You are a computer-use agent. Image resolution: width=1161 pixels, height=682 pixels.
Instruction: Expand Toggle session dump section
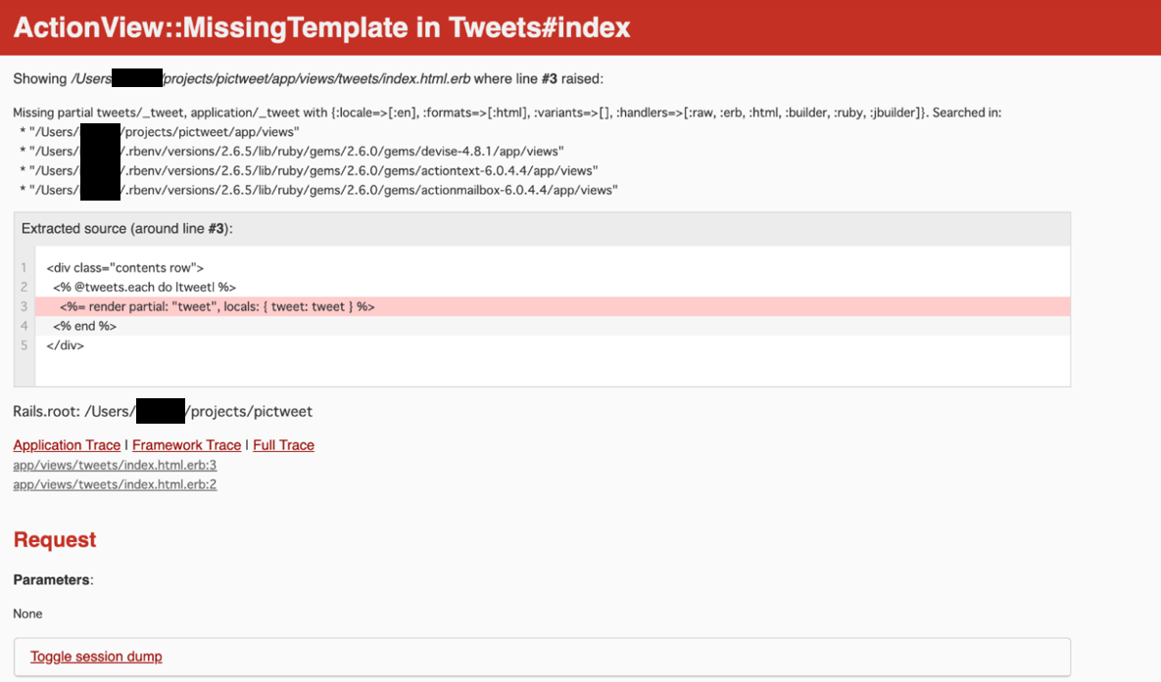coord(95,656)
